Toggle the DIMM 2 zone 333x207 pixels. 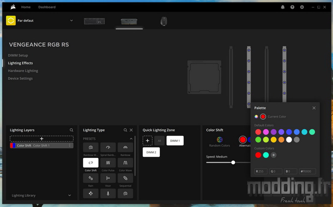(151, 152)
